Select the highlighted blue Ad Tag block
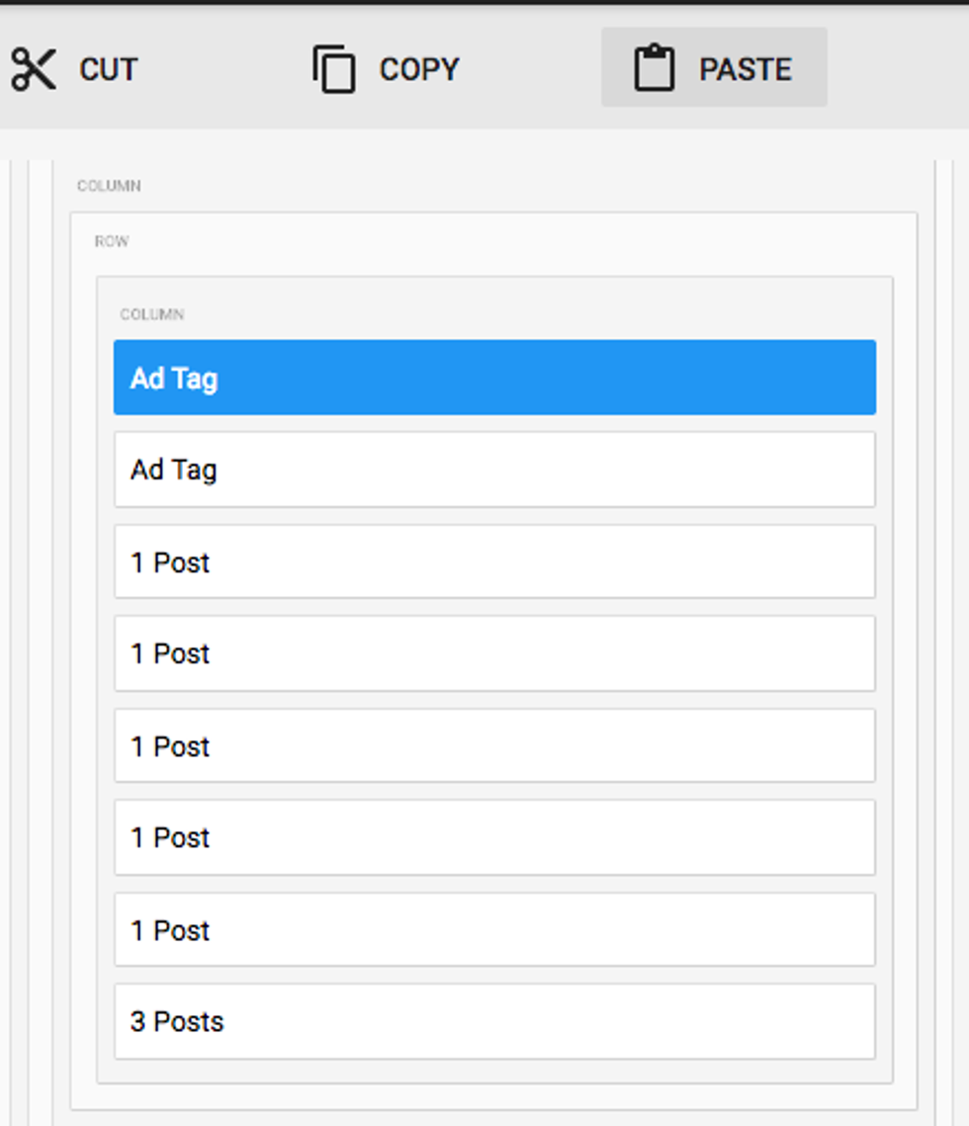The height and width of the screenshot is (1126, 969). coord(494,378)
